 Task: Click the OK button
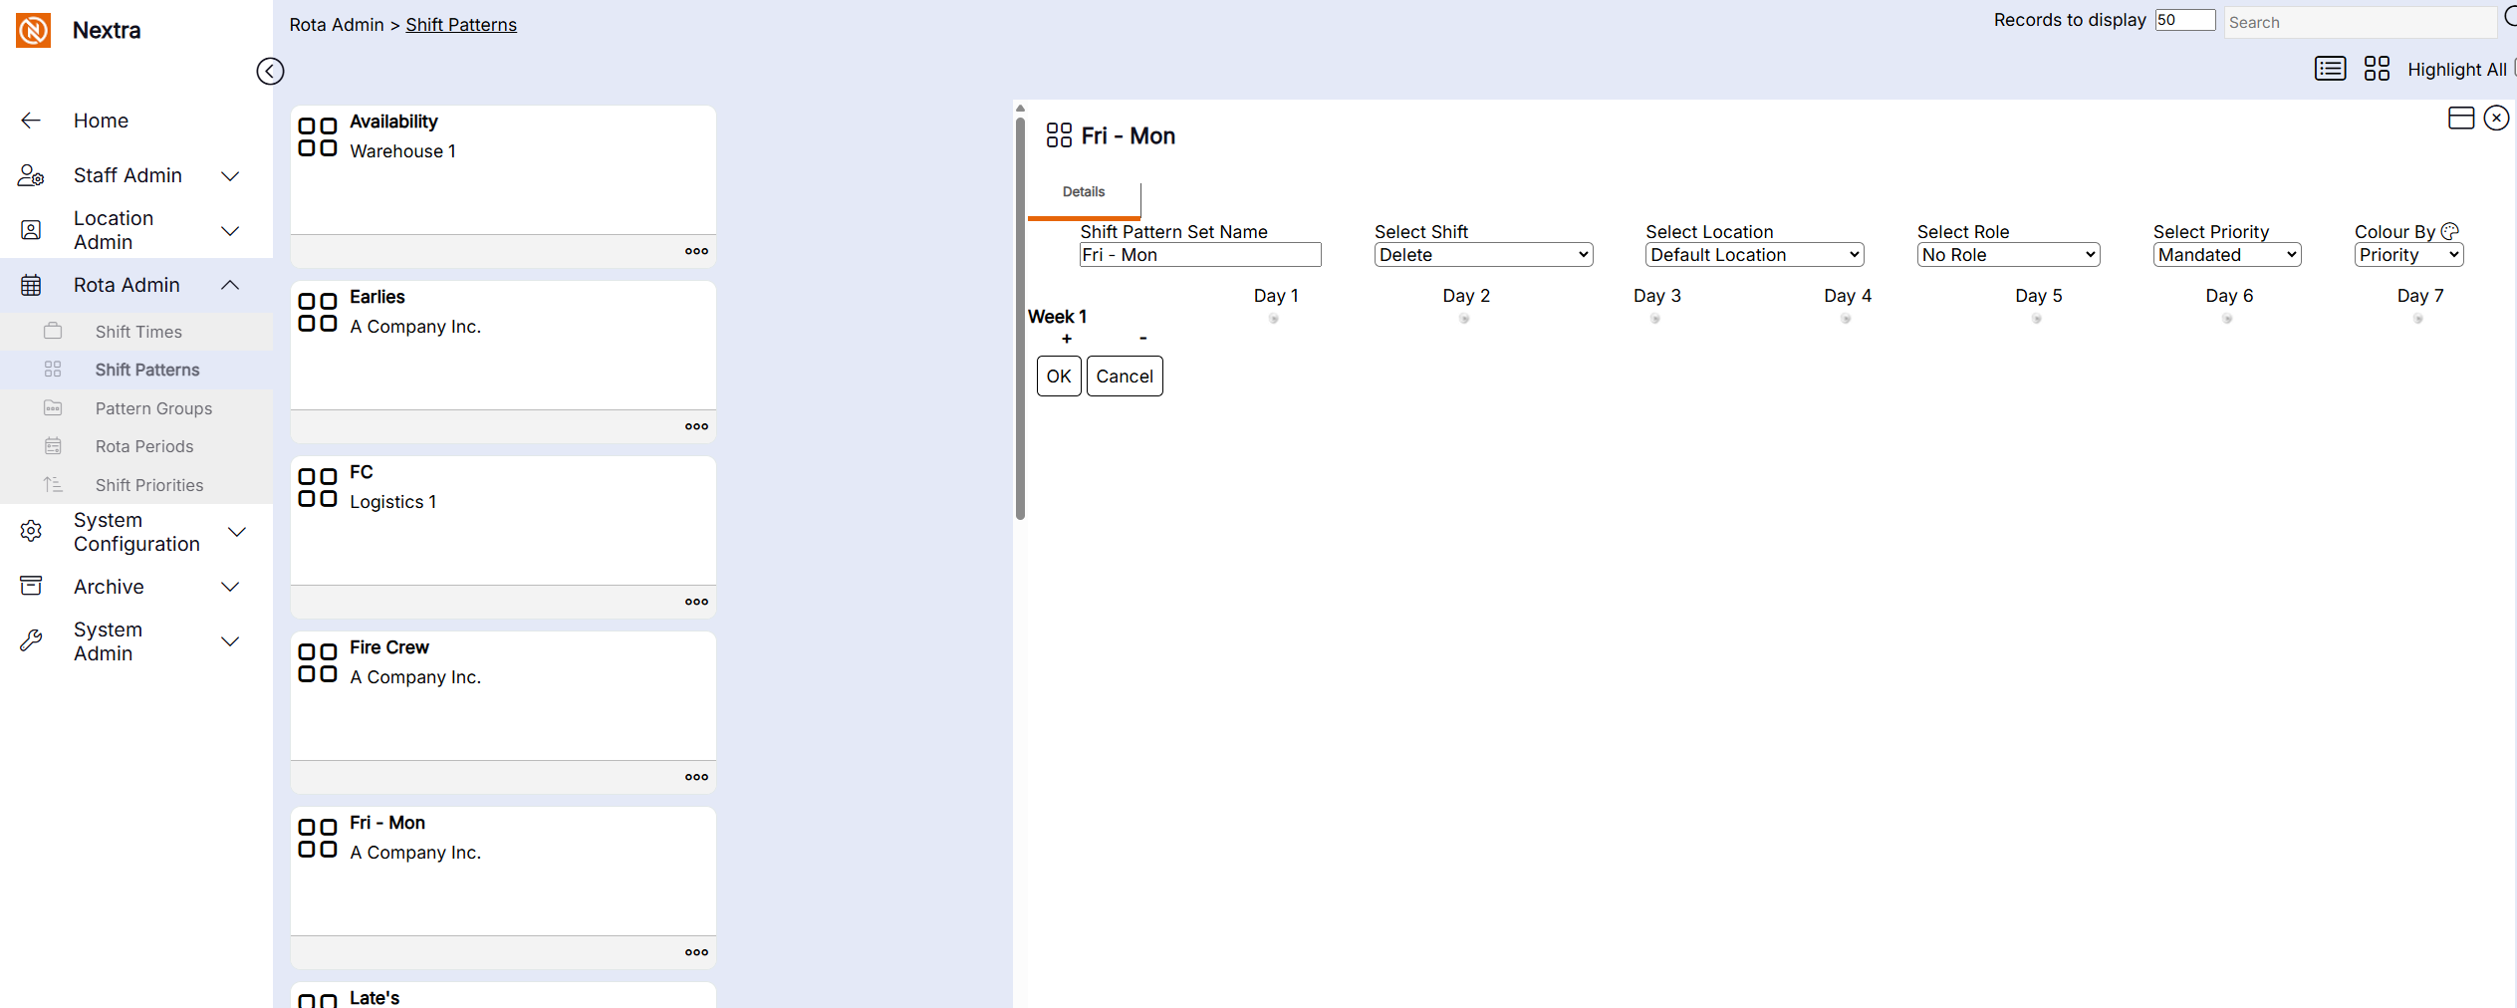pos(1059,377)
